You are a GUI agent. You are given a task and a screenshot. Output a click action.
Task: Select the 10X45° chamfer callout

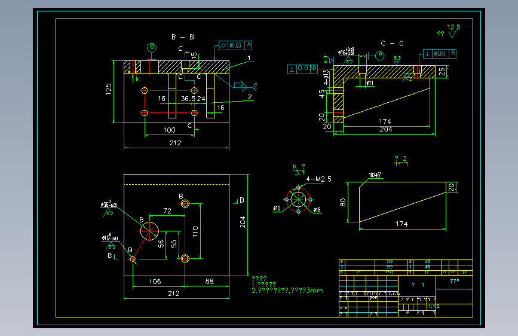coord(375,175)
